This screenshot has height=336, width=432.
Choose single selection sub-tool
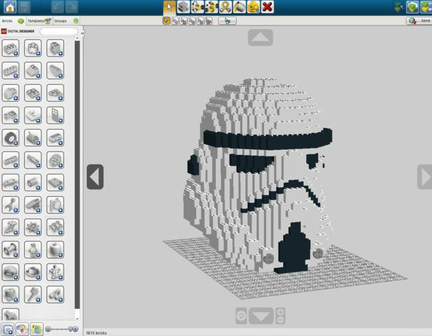pyautogui.click(x=167, y=21)
